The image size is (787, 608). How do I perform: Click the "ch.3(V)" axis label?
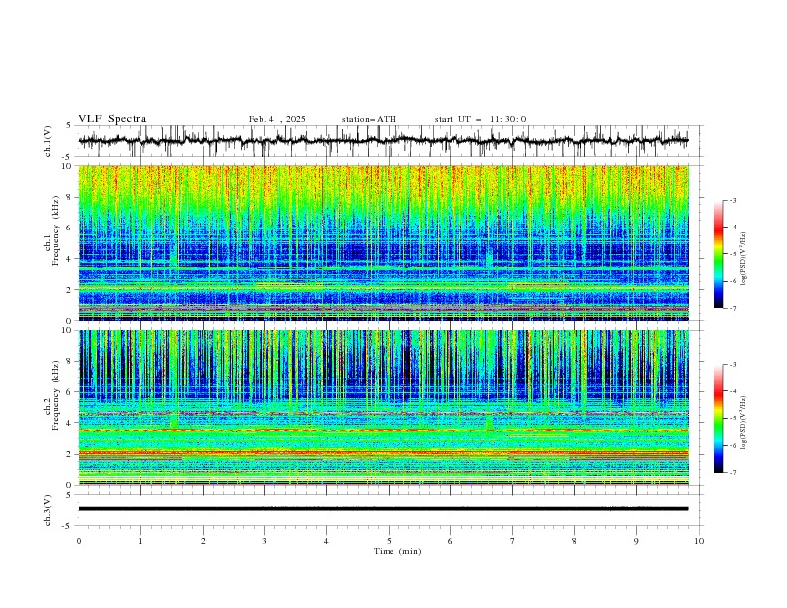[x=48, y=510]
